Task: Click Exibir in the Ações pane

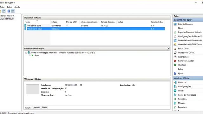Action: [x=180, y=69]
